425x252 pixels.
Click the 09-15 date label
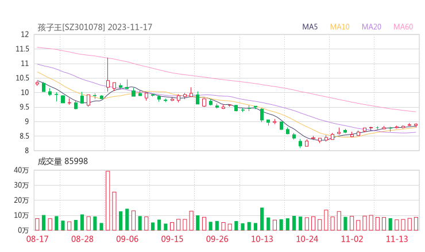tap(172, 239)
